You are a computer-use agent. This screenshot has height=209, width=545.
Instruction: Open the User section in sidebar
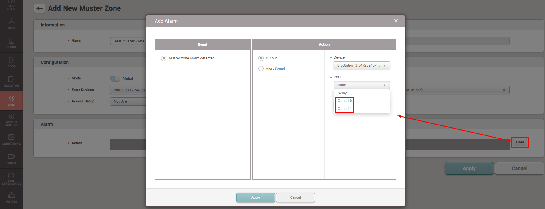(12, 24)
